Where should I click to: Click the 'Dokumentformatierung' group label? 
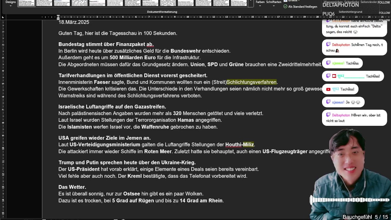(162, 12)
